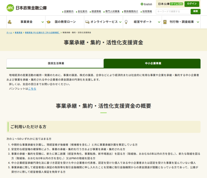Viewport: 207px width, 178px height.
Task: Go to ホーム via breadcrumb
Action: [x=9, y=33]
